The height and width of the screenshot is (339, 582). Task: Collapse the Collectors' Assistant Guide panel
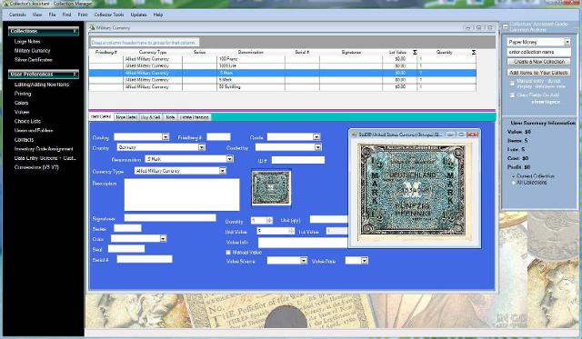pyautogui.click(x=506, y=26)
